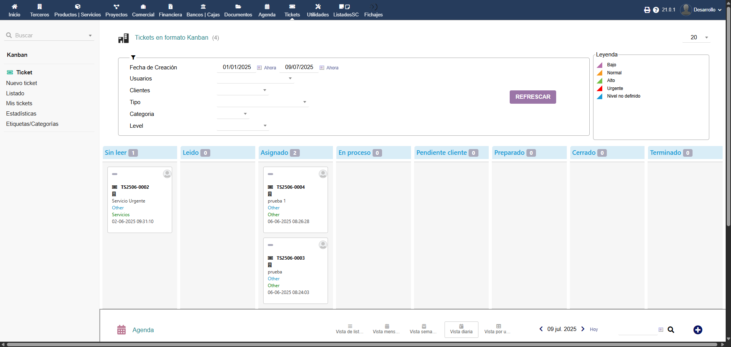
Task: Switch to Vista diaria agenda view
Action: [x=461, y=329]
